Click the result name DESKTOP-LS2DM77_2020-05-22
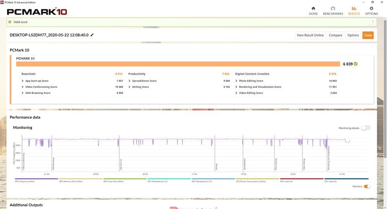This screenshot has height=209, width=387. [x=49, y=35]
